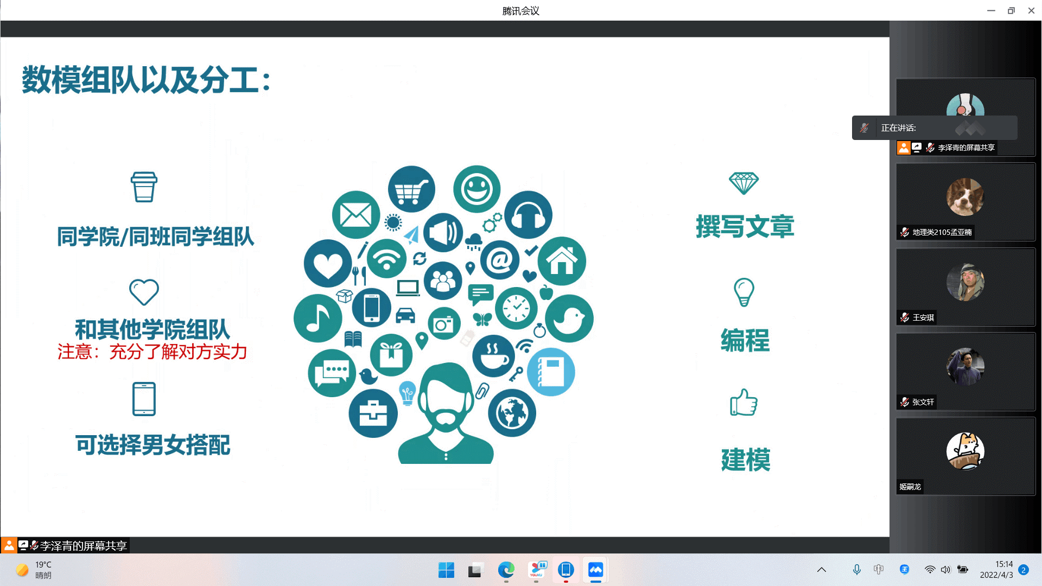Click the volume speaker tray icon
Screen dimensions: 1042x586
(945, 569)
